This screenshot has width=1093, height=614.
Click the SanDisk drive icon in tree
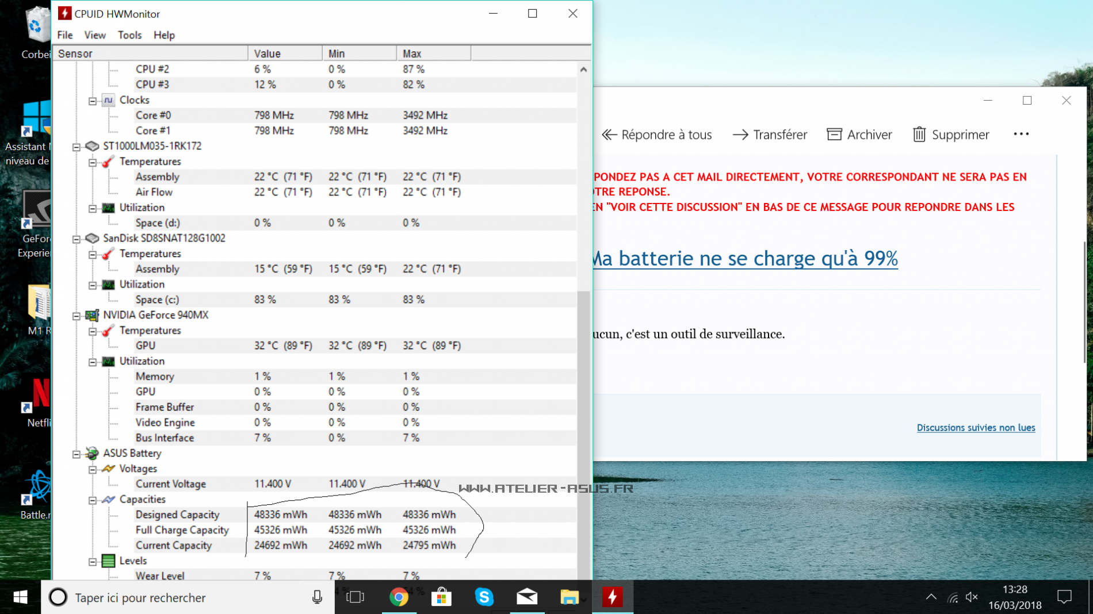click(92, 238)
